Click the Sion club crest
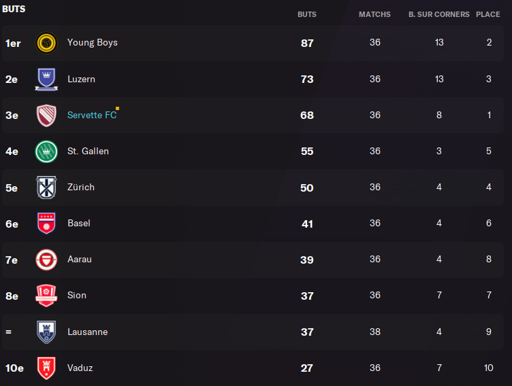Viewport: 512px width, 386px height. click(46, 296)
